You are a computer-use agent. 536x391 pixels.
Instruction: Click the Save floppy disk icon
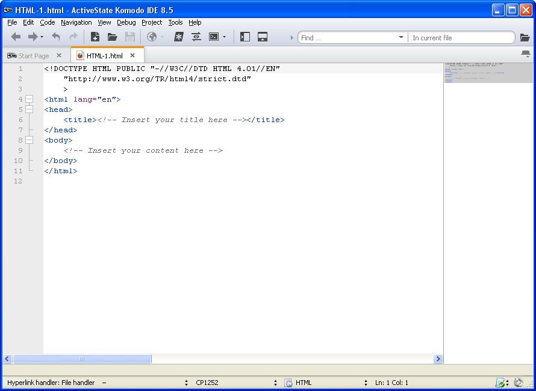click(x=130, y=37)
